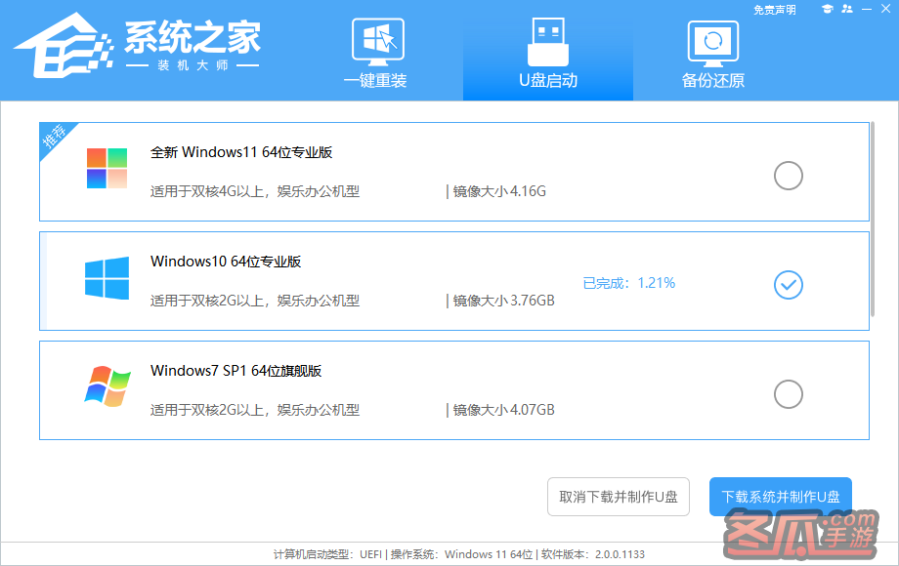Click the 一键重装 monitor icon
The width and height of the screenshot is (899, 566).
tap(376, 42)
